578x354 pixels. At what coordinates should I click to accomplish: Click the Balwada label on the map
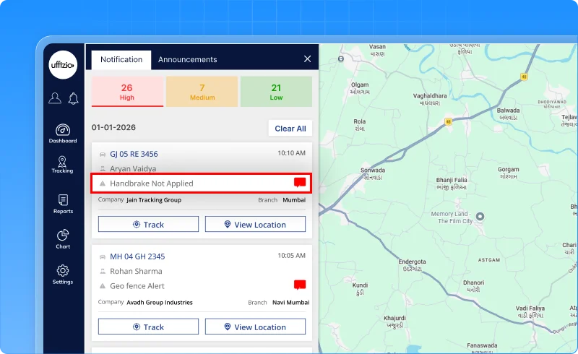[509, 111]
